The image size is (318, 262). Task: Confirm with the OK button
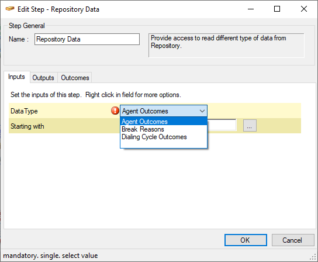coord(246,240)
